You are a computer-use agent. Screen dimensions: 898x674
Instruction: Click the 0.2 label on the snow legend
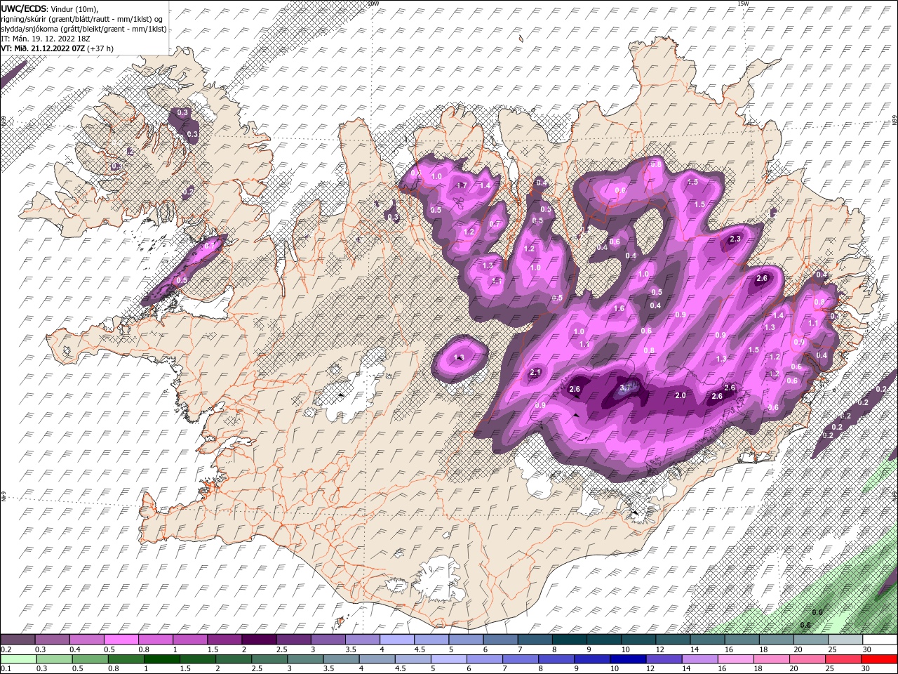pyautogui.click(x=6, y=649)
